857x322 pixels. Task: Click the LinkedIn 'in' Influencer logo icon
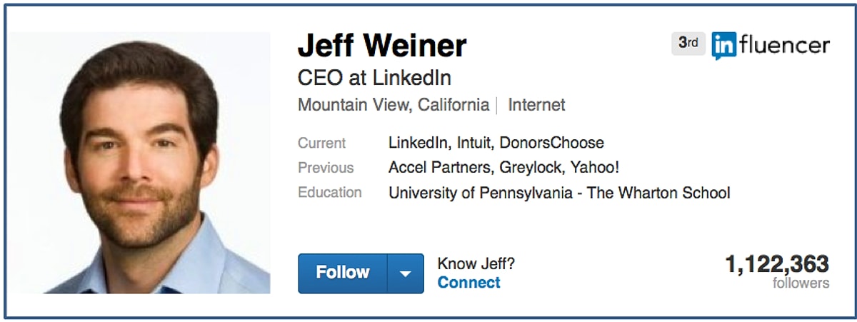pos(725,46)
